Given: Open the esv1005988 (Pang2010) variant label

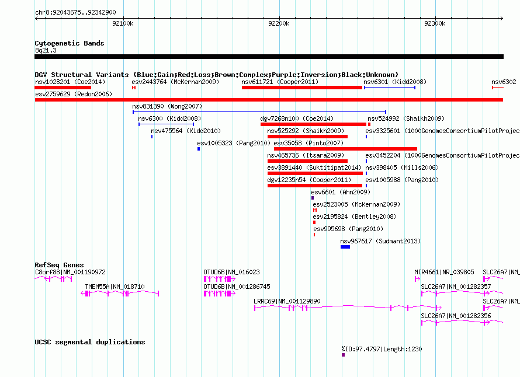Looking at the screenshot, I should (402, 180).
